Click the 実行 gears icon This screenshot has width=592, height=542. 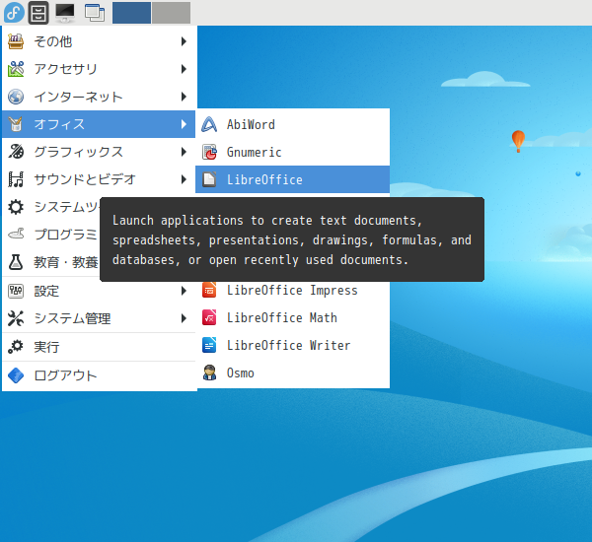(16, 347)
